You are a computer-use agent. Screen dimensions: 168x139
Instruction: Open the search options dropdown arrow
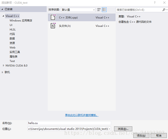pos(167,10)
